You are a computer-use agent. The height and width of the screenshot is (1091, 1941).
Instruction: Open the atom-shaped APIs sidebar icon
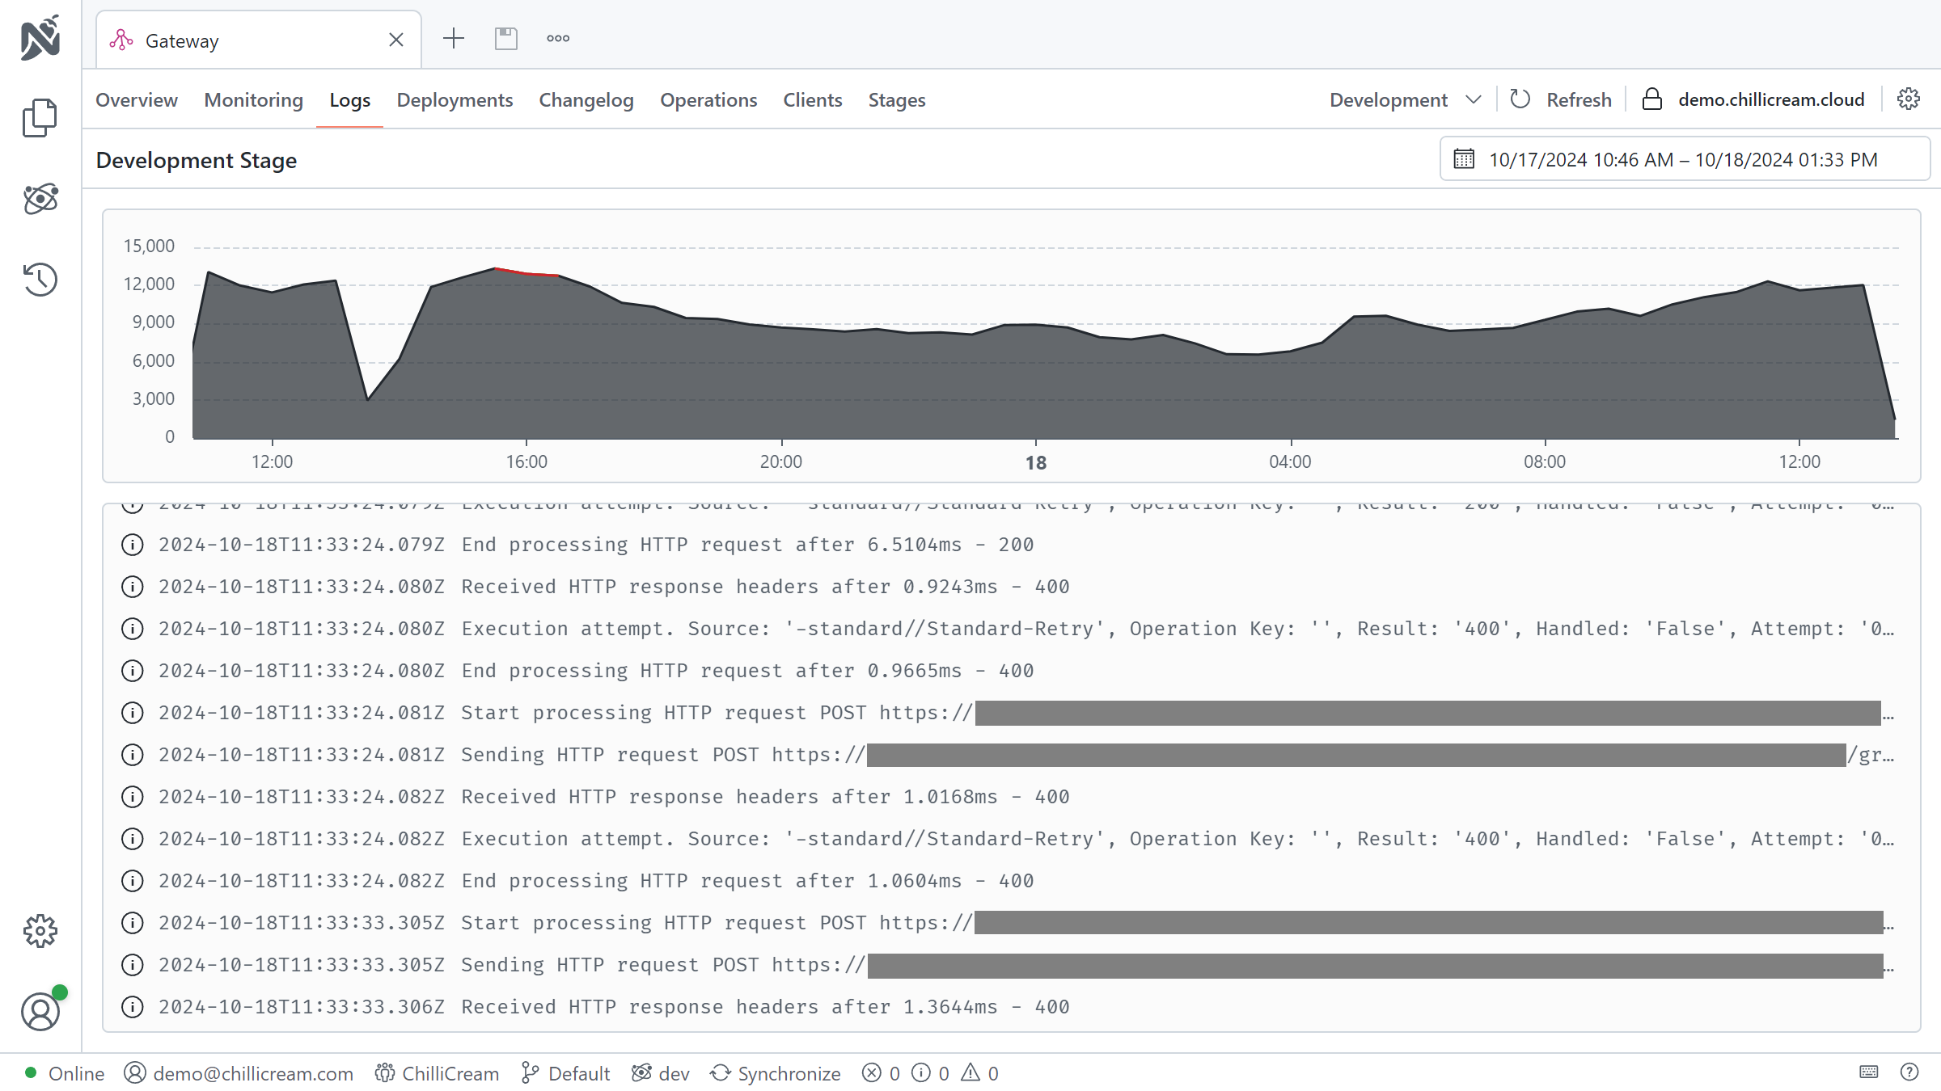click(40, 199)
